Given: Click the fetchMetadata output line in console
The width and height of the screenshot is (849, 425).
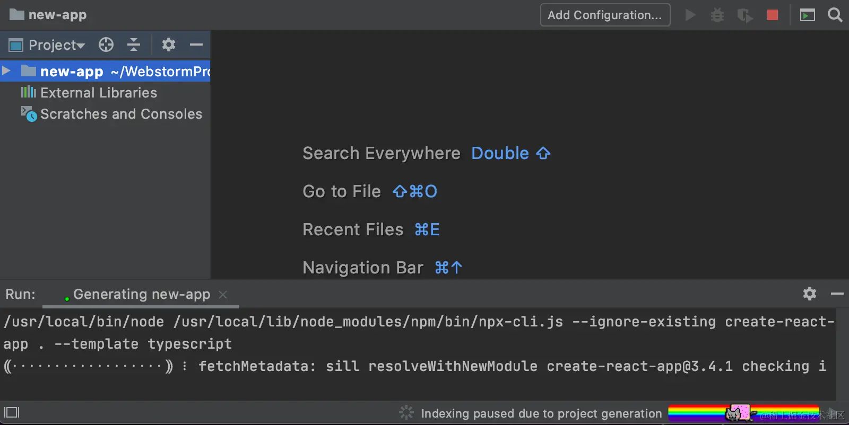Looking at the screenshot, I should point(415,366).
